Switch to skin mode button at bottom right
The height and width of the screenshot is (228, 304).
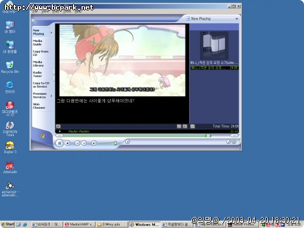pyautogui.click(x=234, y=142)
